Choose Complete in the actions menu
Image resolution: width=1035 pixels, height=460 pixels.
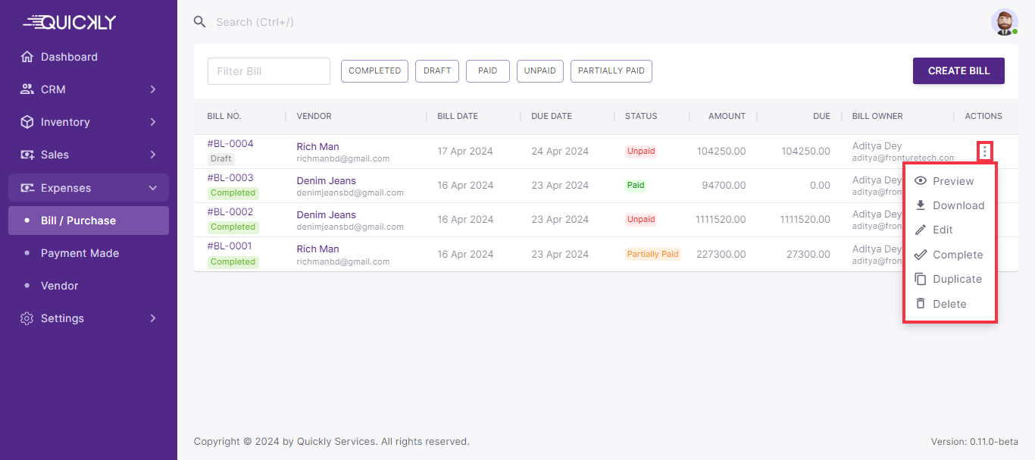tap(957, 255)
